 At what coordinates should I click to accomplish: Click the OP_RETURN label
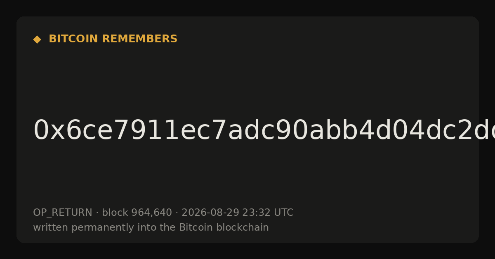tap(63, 213)
